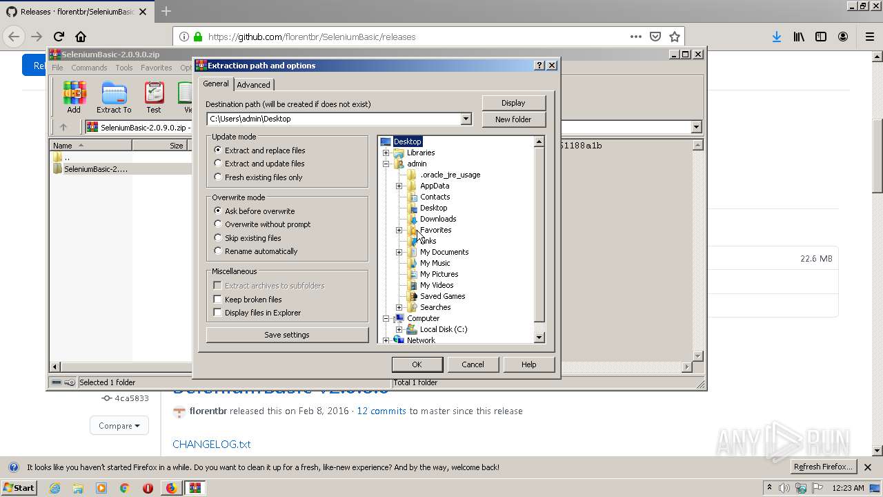
Task: Open Internet Explorer from the taskbar
Action: click(55, 488)
